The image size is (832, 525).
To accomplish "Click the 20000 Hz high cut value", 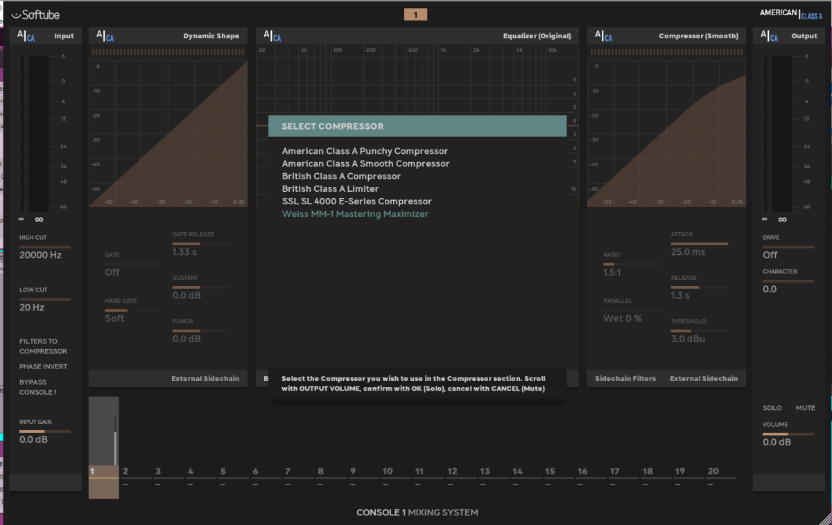I will (x=40, y=255).
